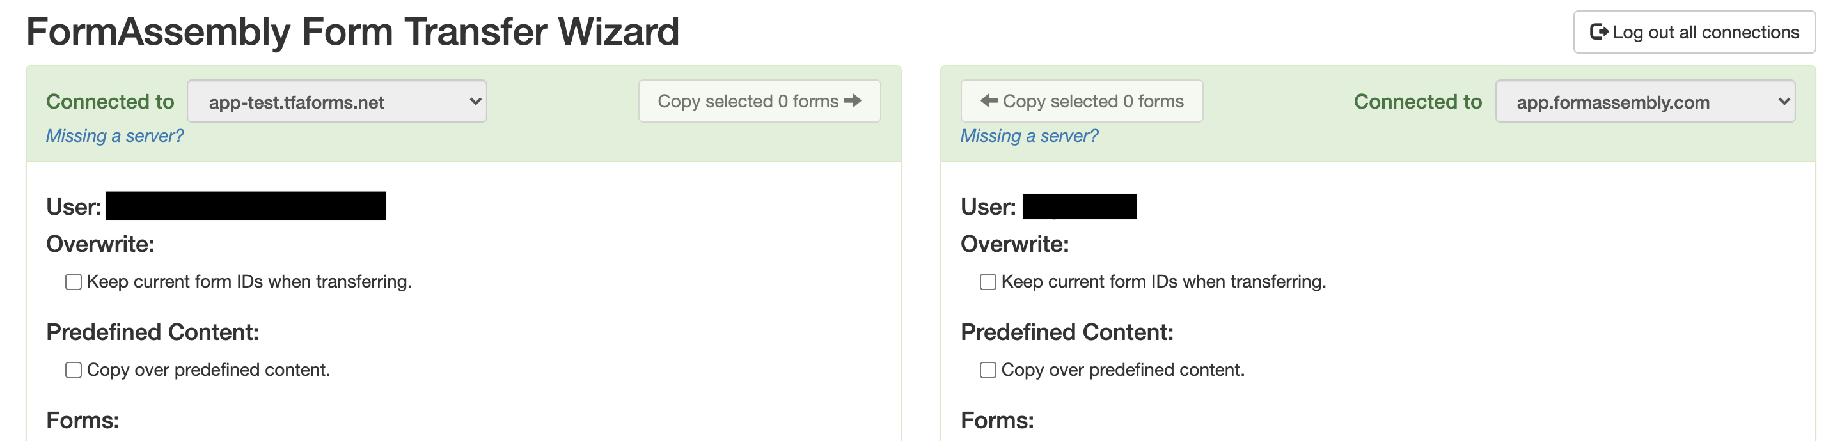Click left panel Missing a server link
The image size is (1842, 441).
(x=114, y=135)
